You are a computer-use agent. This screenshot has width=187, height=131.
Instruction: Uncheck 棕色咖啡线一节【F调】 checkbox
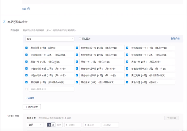tap(127, 48)
